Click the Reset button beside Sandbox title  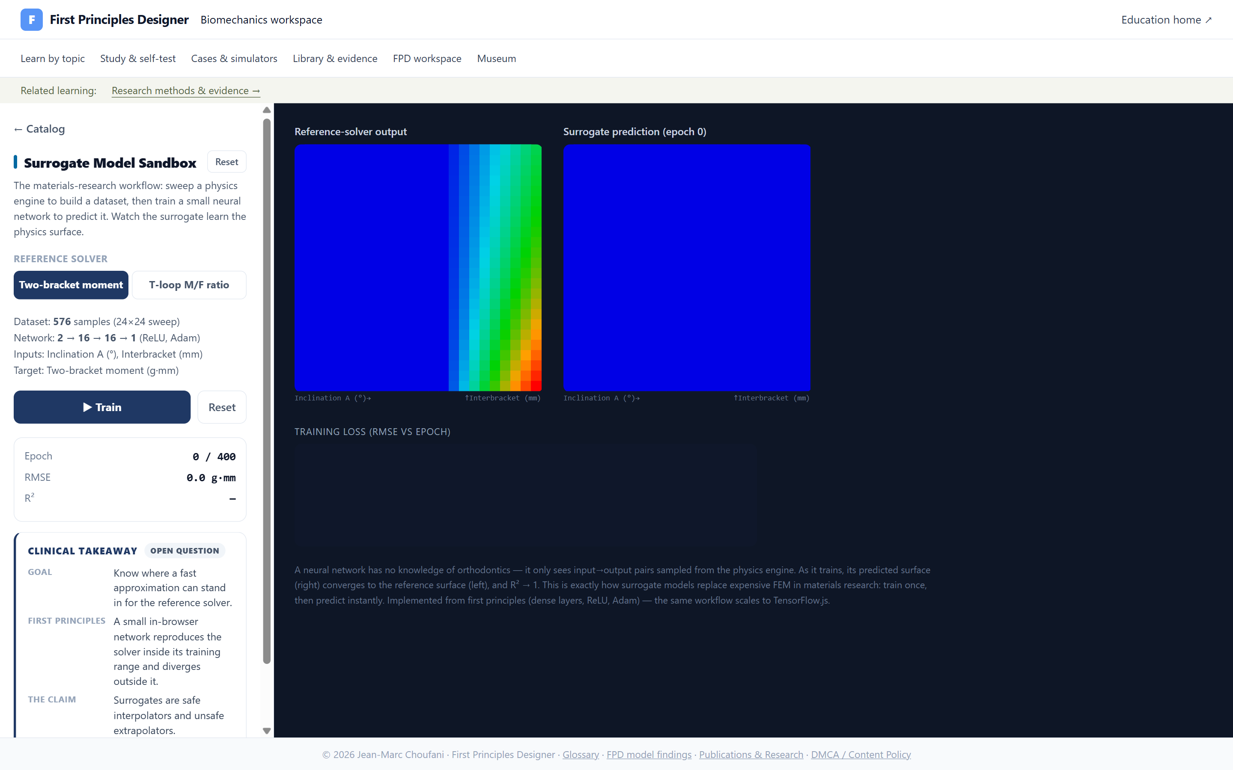[227, 162]
